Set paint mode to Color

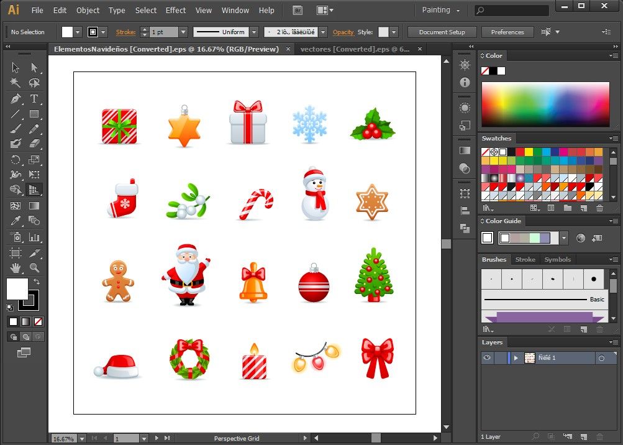(x=14, y=321)
